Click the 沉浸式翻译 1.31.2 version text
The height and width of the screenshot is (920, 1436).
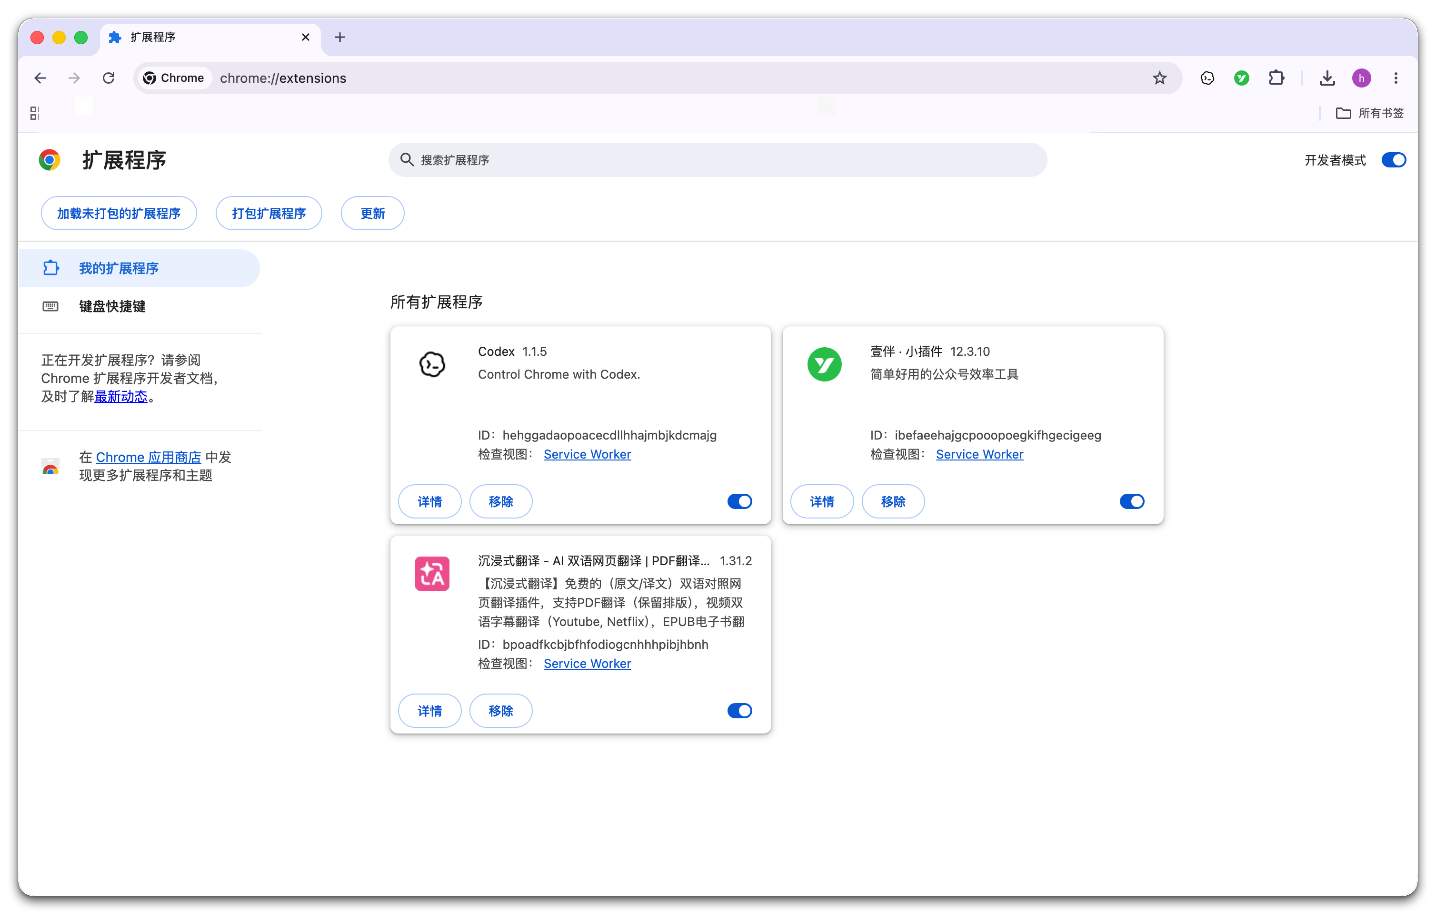point(735,560)
